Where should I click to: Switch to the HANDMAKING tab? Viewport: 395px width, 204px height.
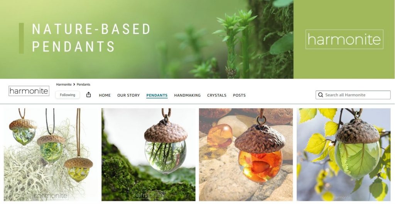point(187,95)
